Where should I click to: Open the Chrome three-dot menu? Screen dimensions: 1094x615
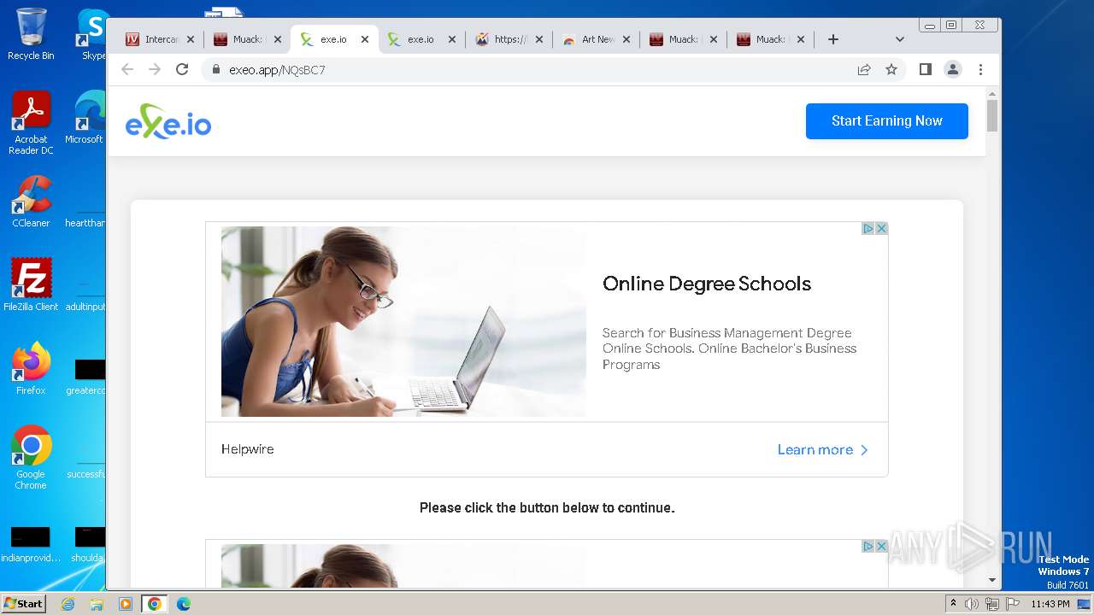980,69
